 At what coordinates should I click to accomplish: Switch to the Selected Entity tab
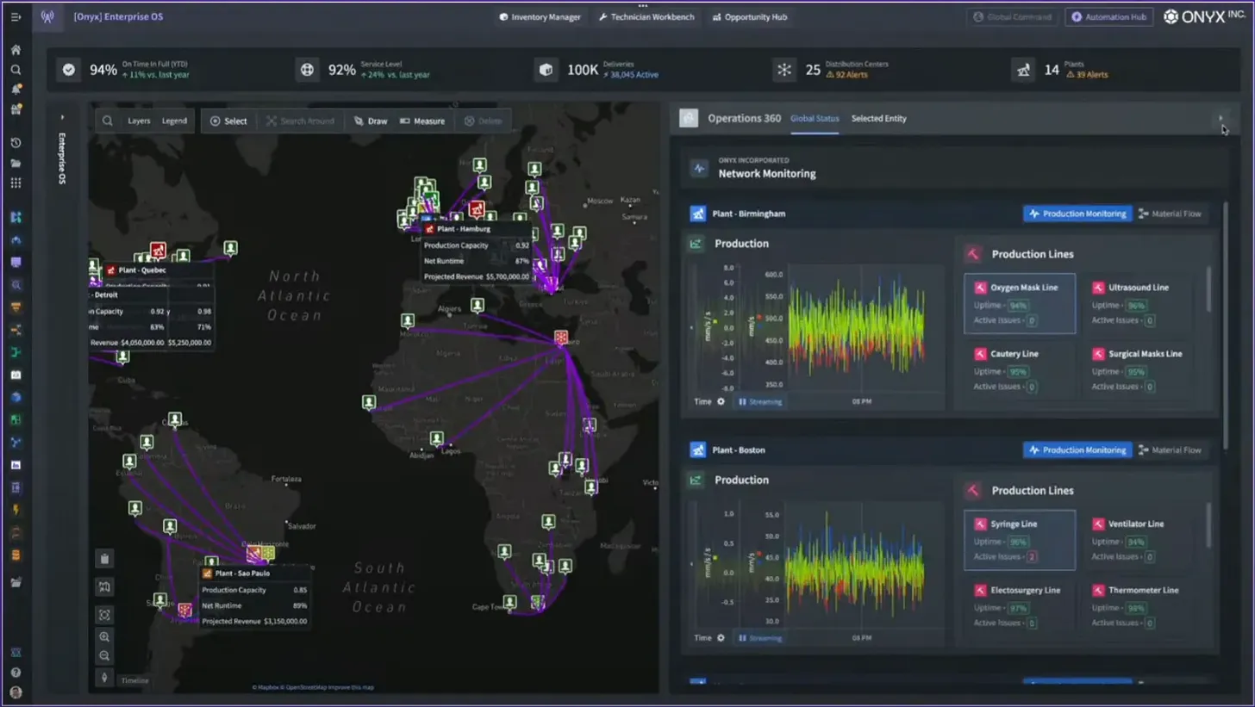pyautogui.click(x=878, y=119)
